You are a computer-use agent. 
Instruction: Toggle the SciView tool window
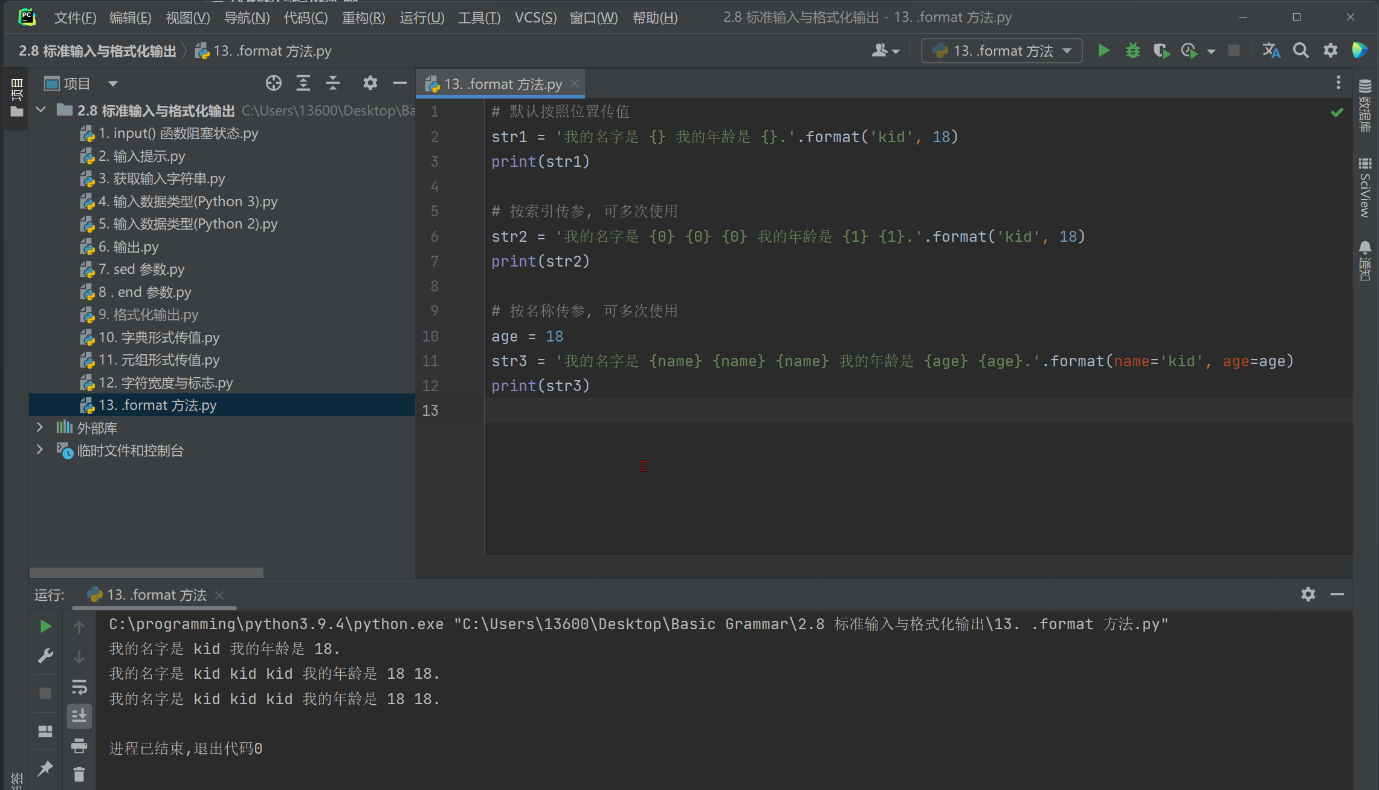1365,188
